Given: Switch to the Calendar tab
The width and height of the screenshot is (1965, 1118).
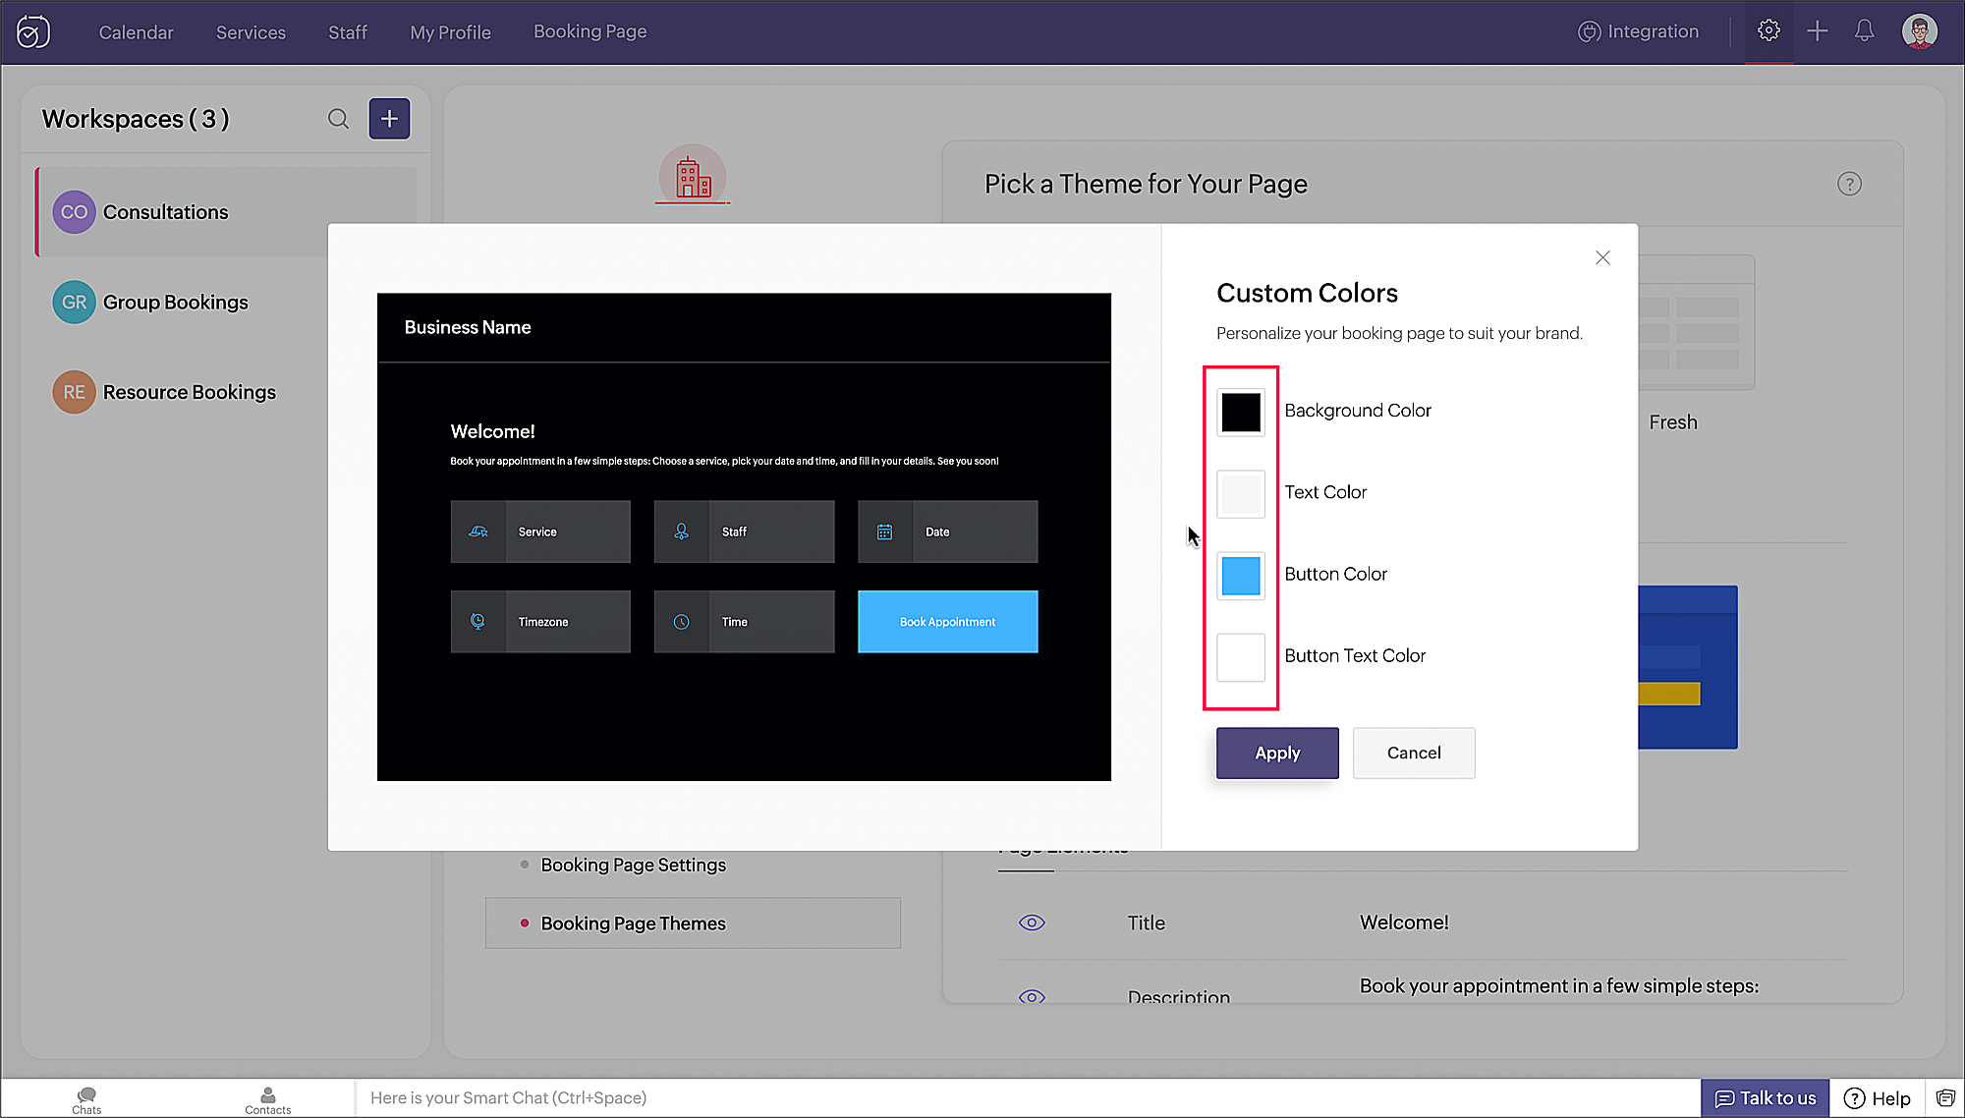Looking at the screenshot, I should pyautogui.click(x=136, y=32).
